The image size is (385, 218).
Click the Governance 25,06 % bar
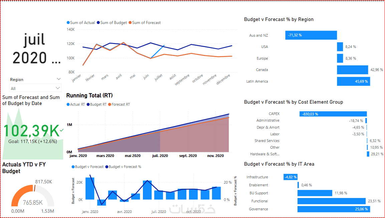tap(334, 209)
